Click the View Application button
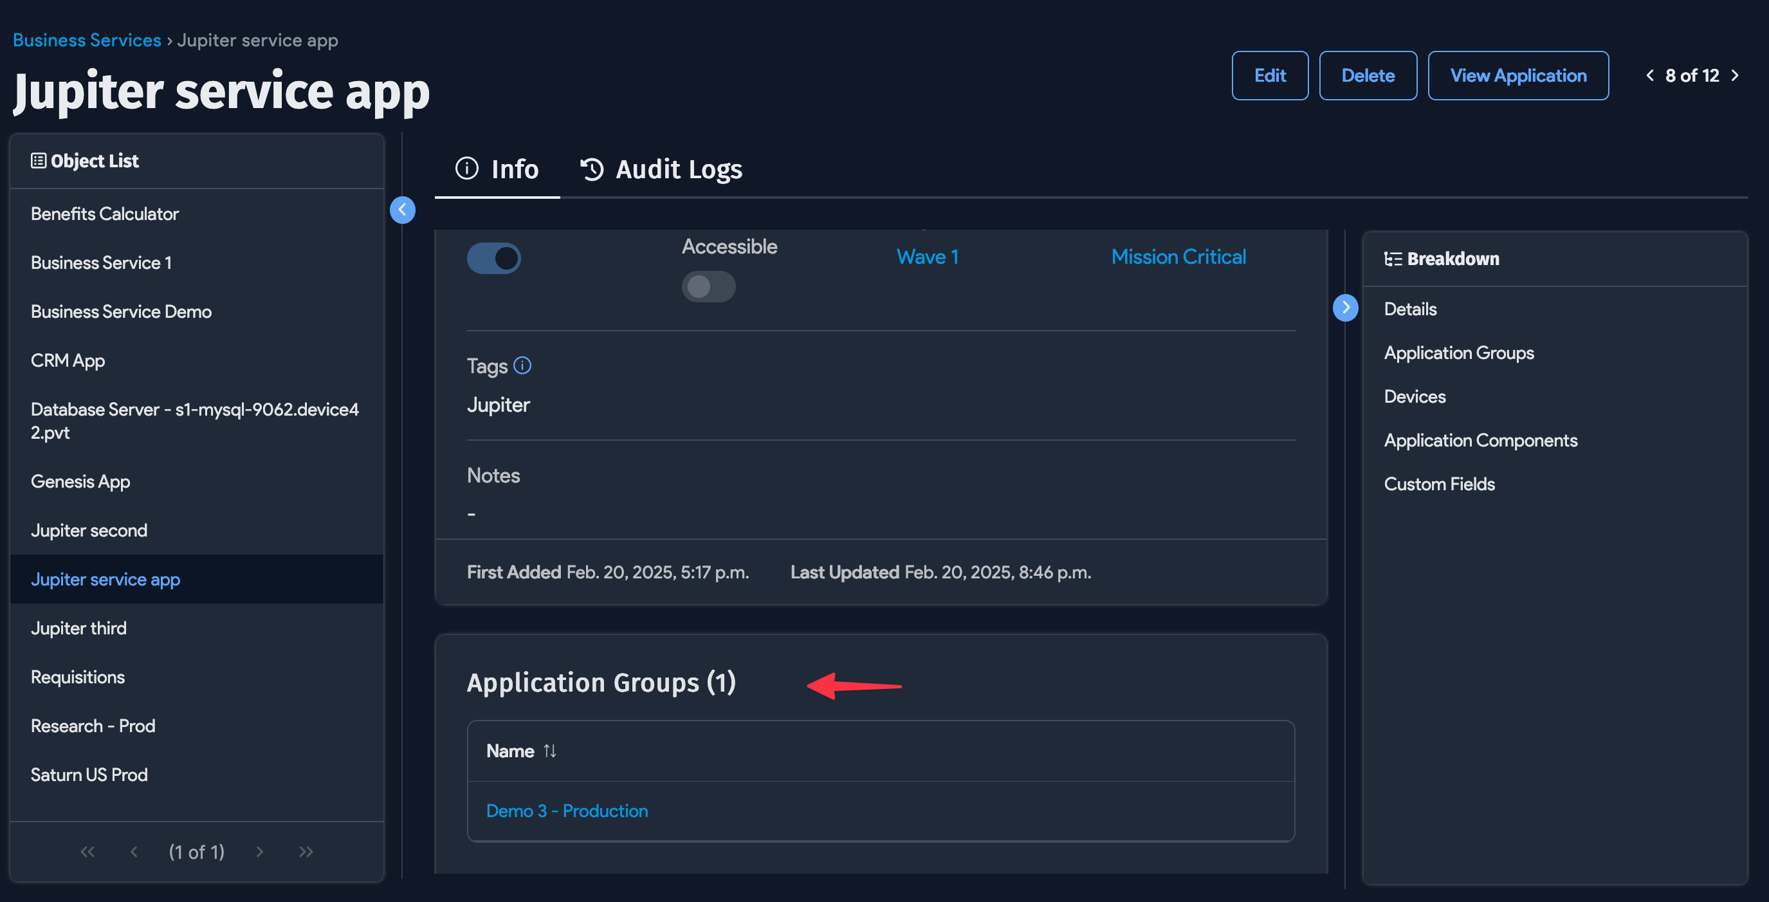1769x902 pixels. click(x=1517, y=75)
